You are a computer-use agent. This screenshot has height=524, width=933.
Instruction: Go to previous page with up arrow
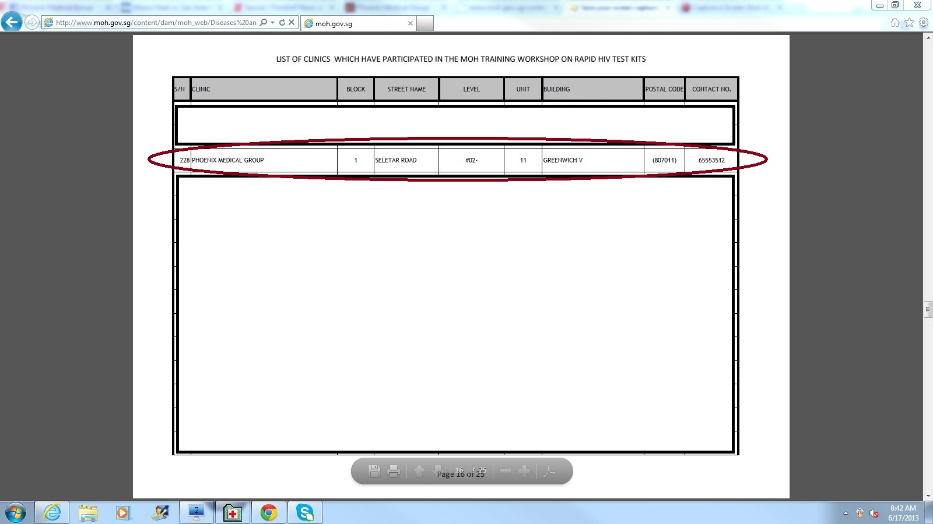click(419, 471)
